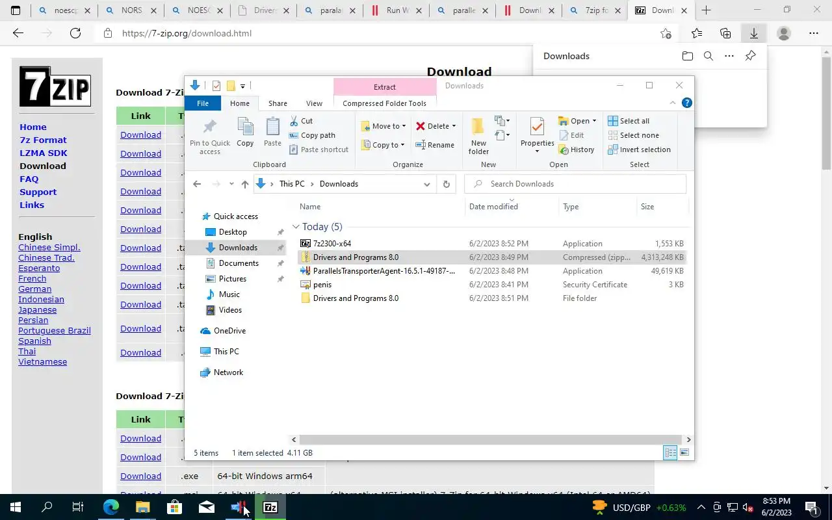Open Move to dropdown
Screen dimensions: 832x520
coord(383,126)
